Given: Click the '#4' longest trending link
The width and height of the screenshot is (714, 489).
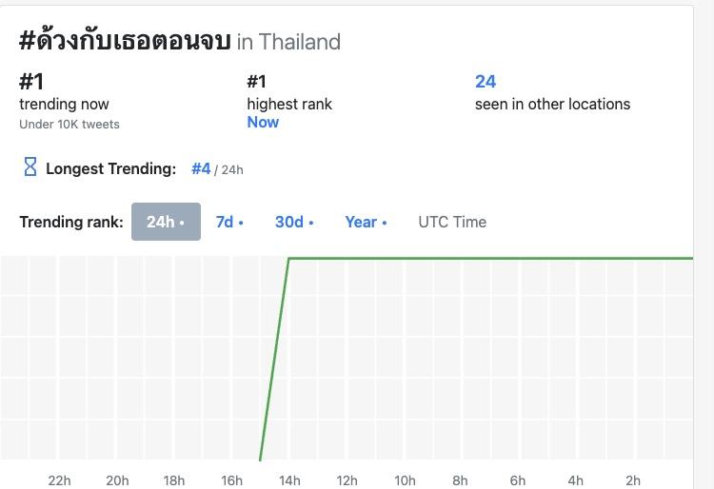Looking at the screenshot, I should tap(201, 168).
